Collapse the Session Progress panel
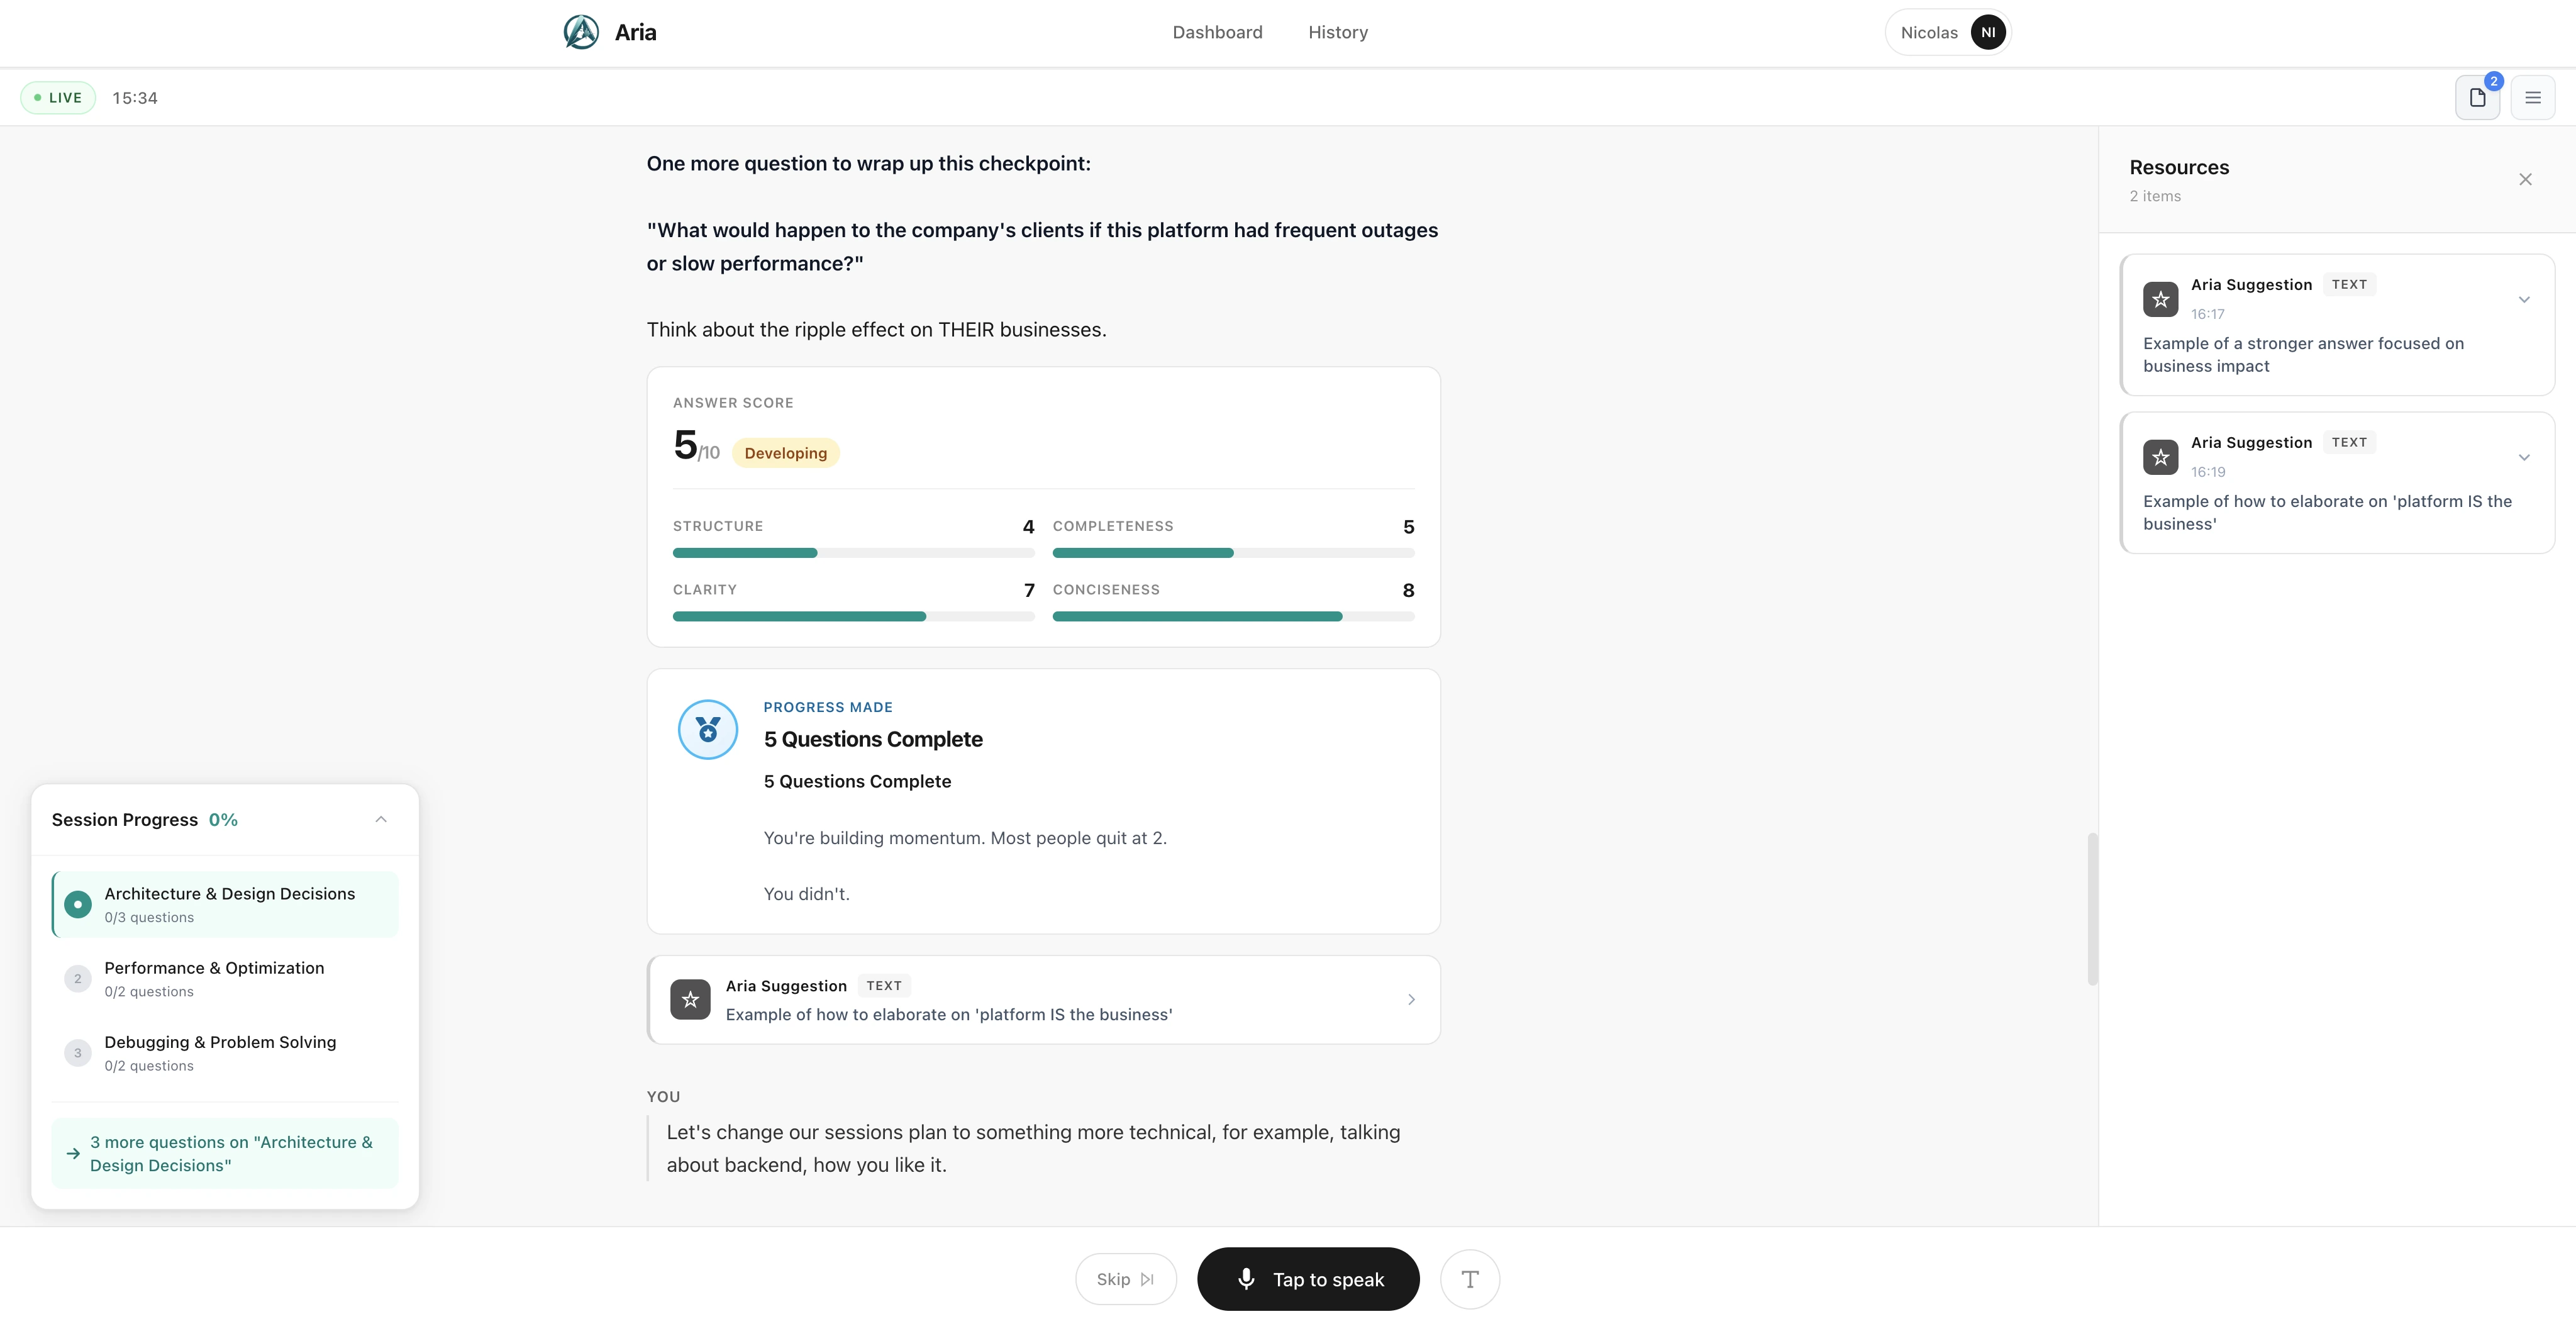The image size is (2576, 1336). tap(381, 820)
